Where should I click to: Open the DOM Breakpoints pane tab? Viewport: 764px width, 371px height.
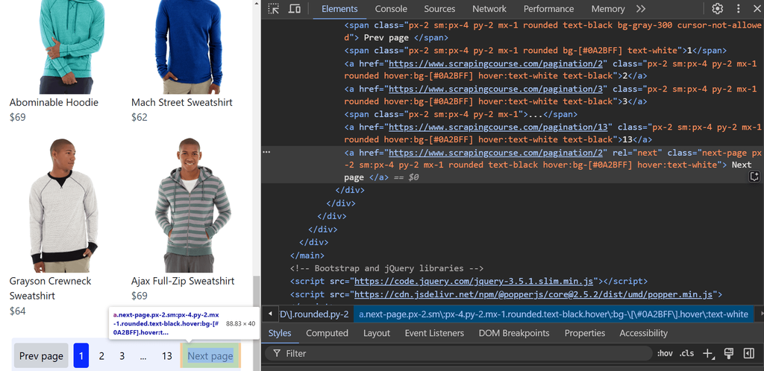pos(514,333)
